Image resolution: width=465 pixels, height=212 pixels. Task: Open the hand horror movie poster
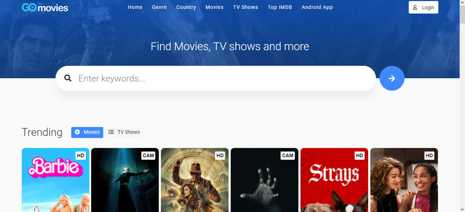tap(265, 180)
